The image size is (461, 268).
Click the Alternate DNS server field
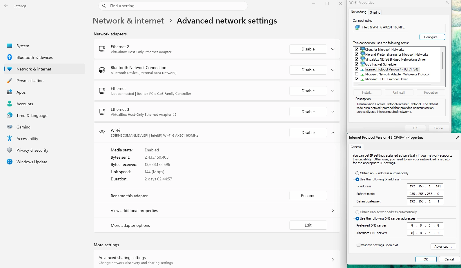(425, 233)
